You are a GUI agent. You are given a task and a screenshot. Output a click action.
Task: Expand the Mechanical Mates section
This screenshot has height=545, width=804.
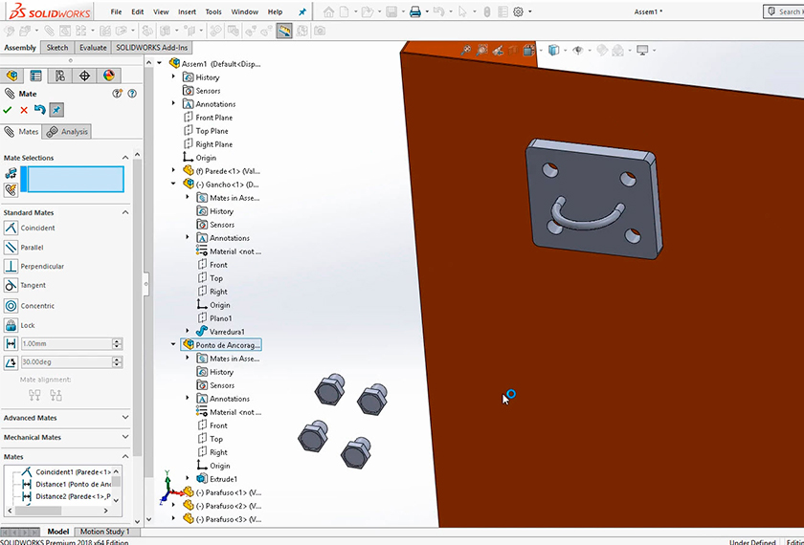point(124,437)
